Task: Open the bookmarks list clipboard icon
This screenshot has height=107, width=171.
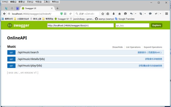Action: [x=108, y=14]
